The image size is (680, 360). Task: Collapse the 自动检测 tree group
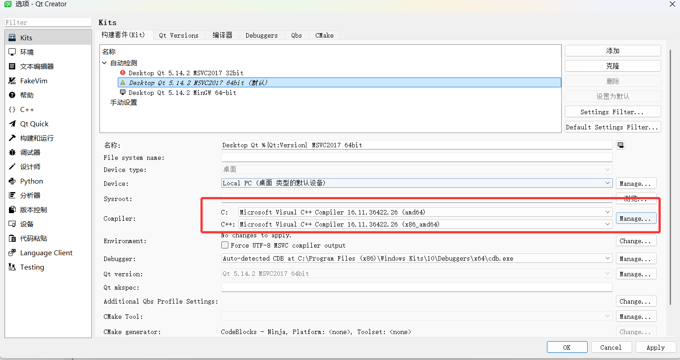click(x=104, y=63)
